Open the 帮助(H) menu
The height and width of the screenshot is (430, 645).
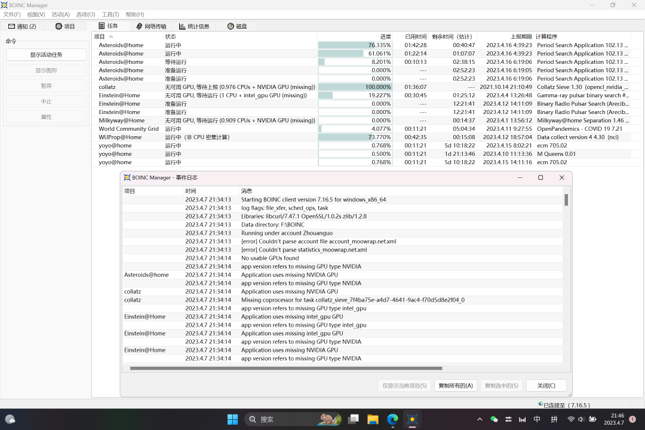click(135, 14)
